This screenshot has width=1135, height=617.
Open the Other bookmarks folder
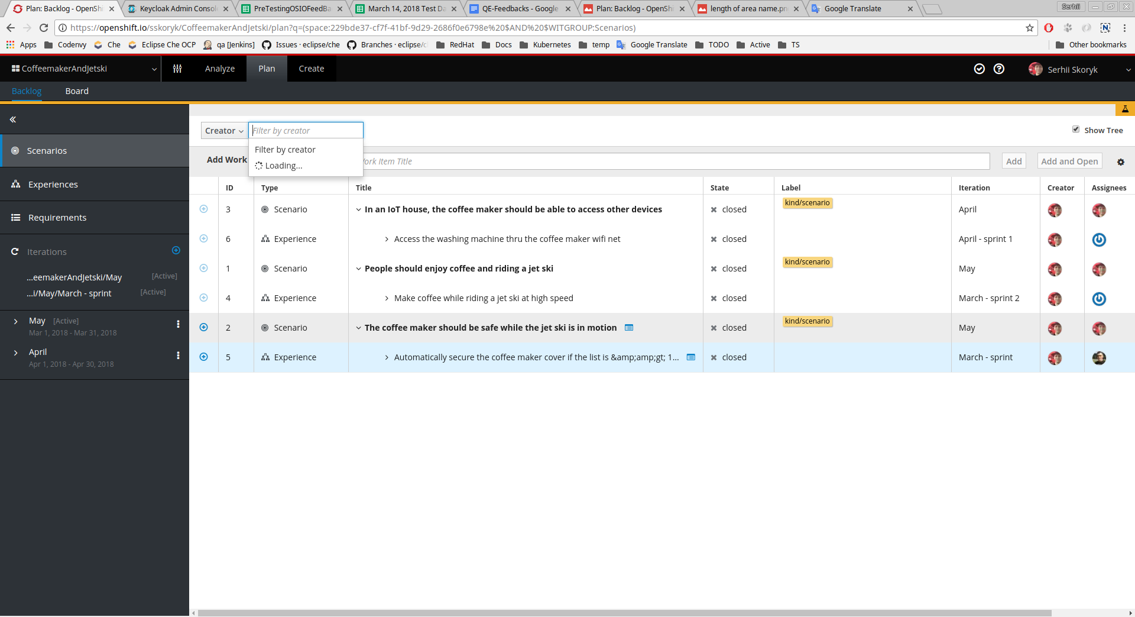pos(1091,45)
